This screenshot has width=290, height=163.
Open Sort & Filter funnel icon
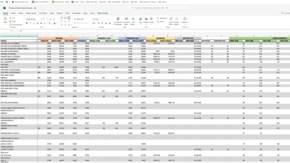pyautogui.click(x=171, y=19)
